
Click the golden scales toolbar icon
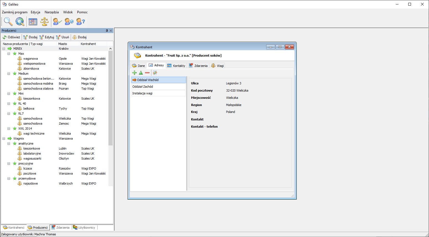(x=44, y=21)
